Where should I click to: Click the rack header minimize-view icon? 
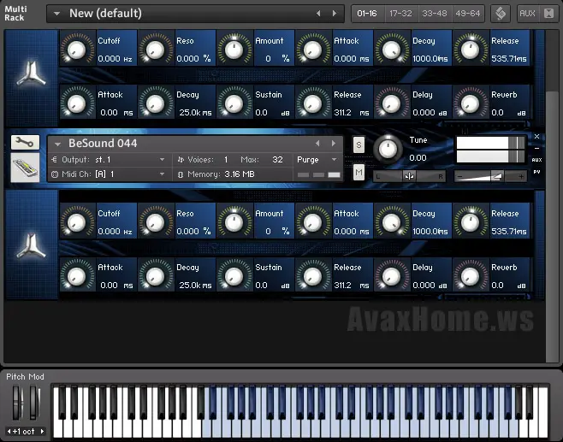point(548,14)
